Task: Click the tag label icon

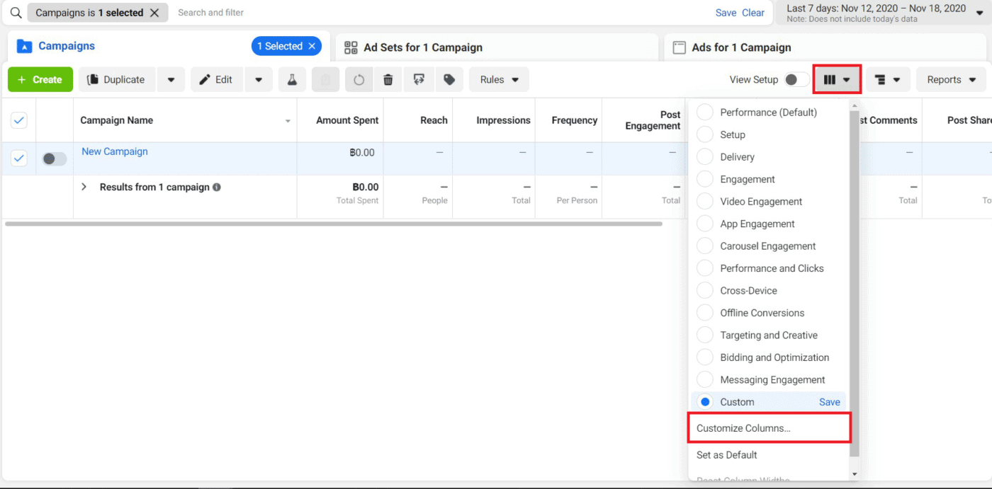Action: tap(449, 80)
